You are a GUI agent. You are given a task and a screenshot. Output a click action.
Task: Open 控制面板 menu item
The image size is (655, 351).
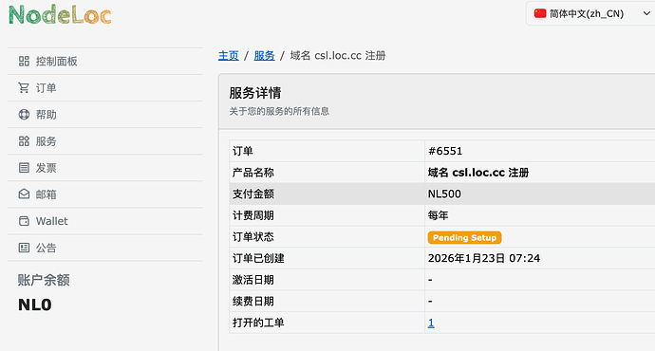pyautogui.click(x=104, y=62)
